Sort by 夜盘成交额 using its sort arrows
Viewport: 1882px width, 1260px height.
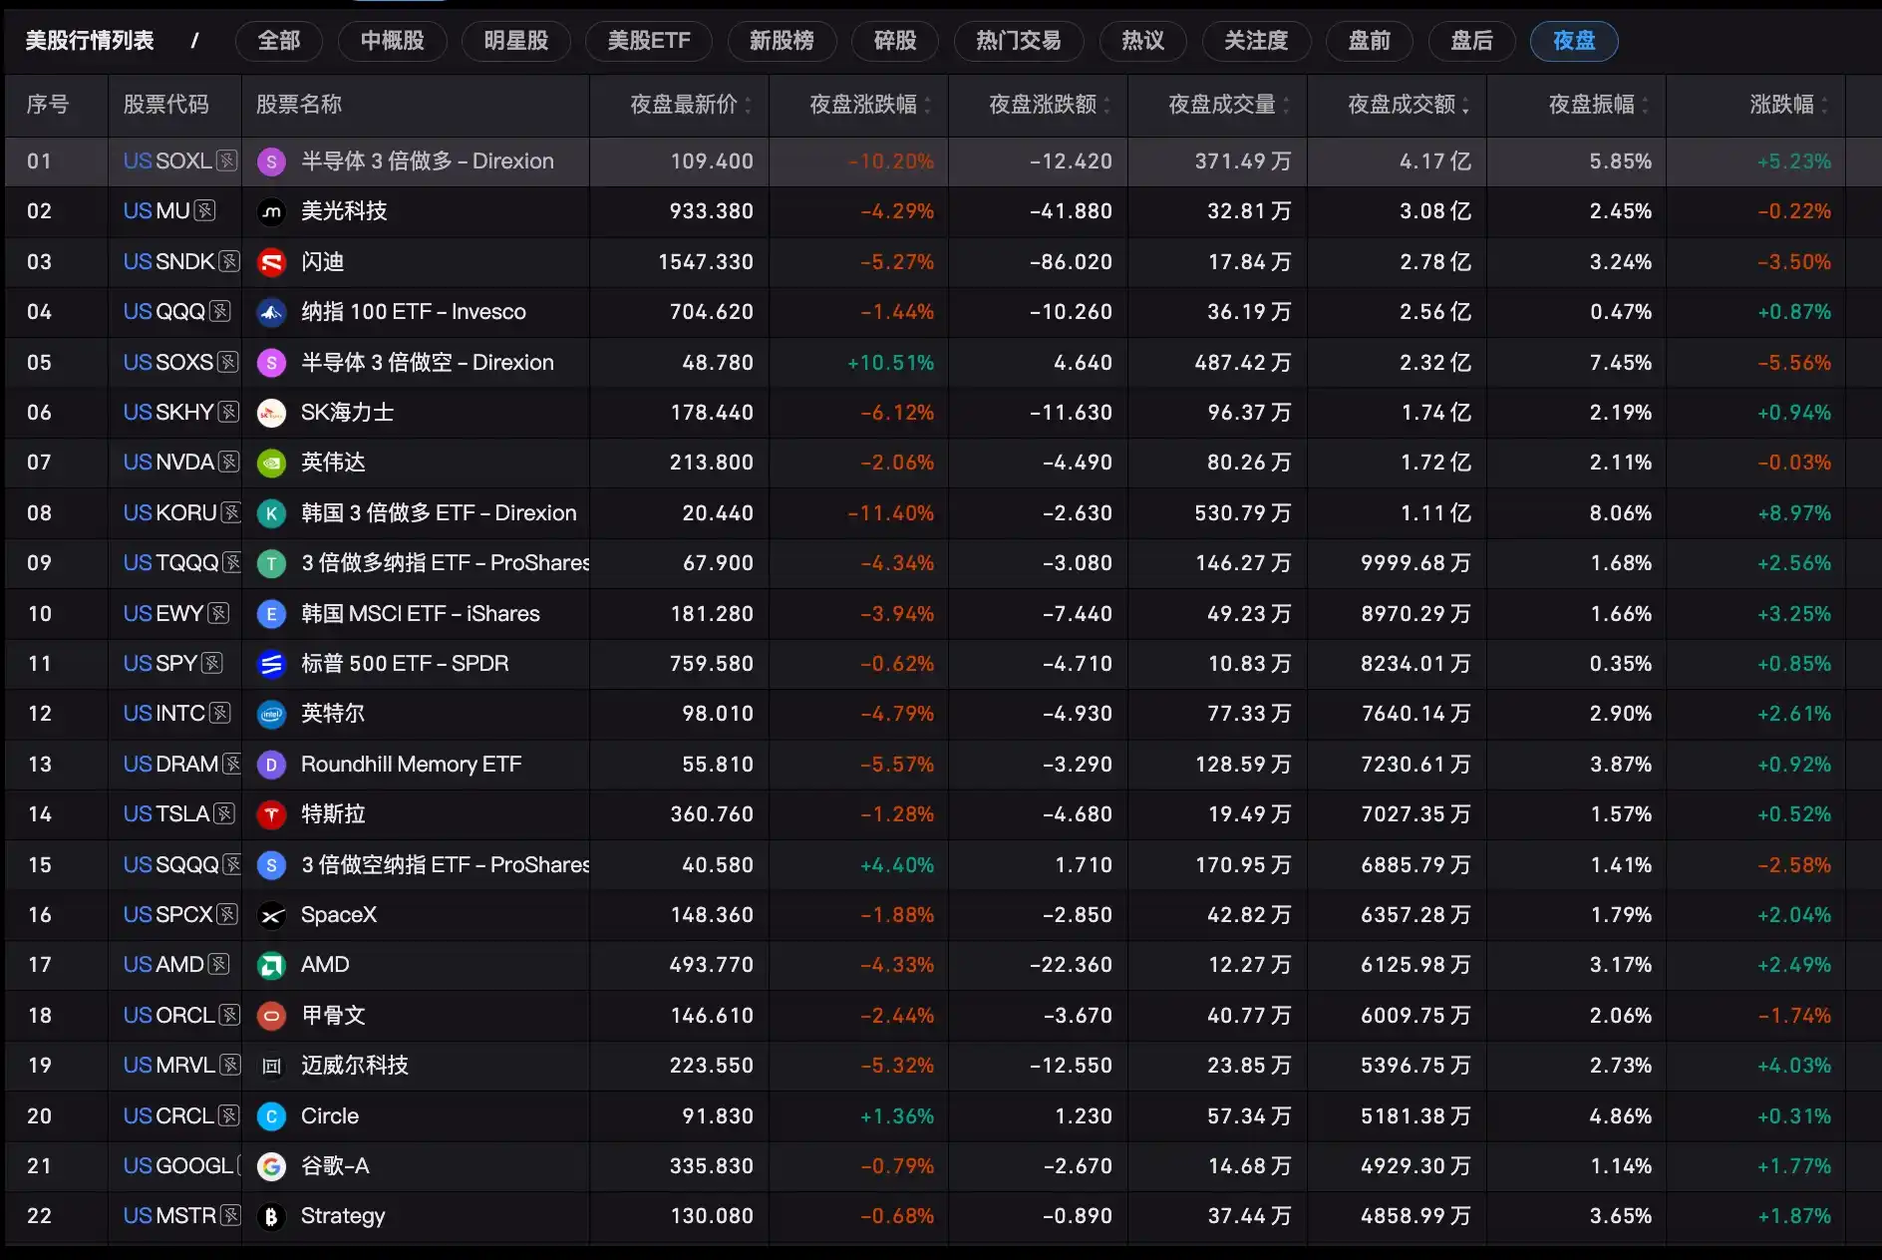point(1465,105)
